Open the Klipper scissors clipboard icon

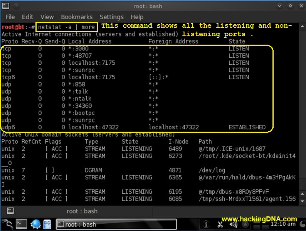pos(220,224)
